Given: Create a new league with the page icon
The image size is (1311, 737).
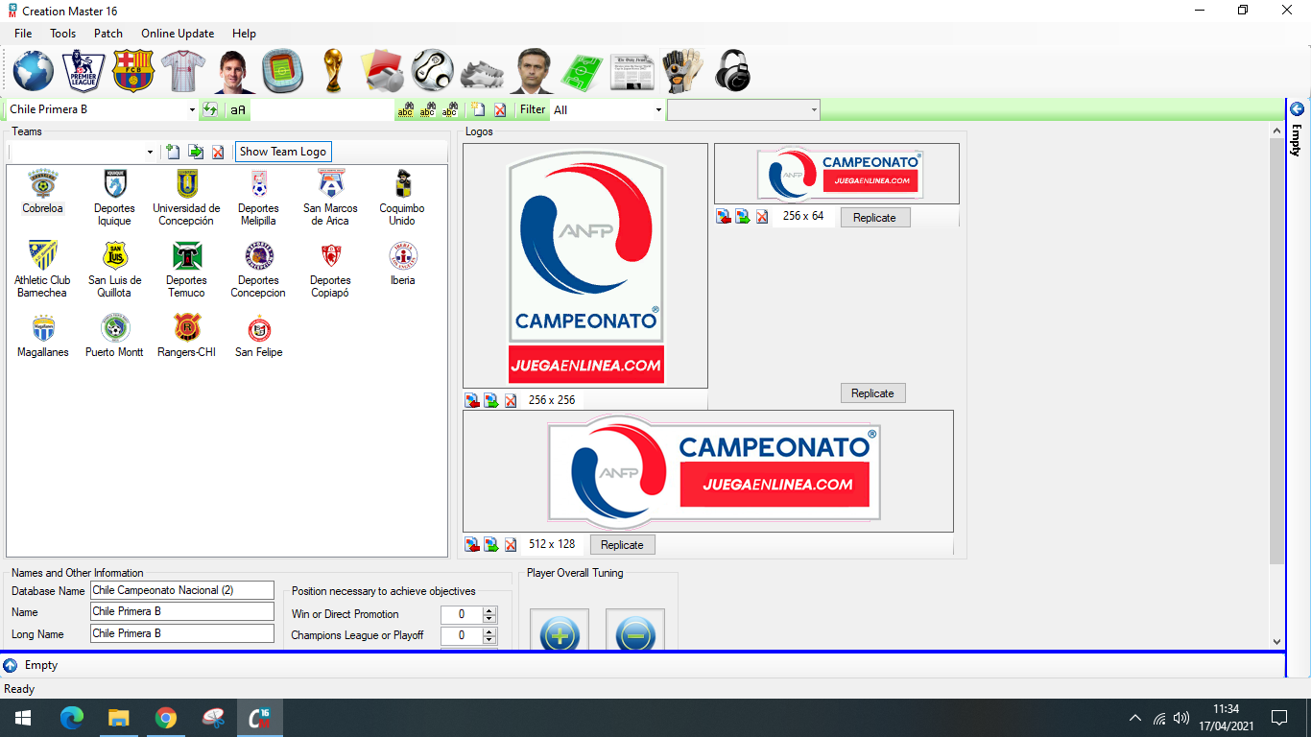Looking at the screenshot, I should pyautogui.click(x=478, y=109).
